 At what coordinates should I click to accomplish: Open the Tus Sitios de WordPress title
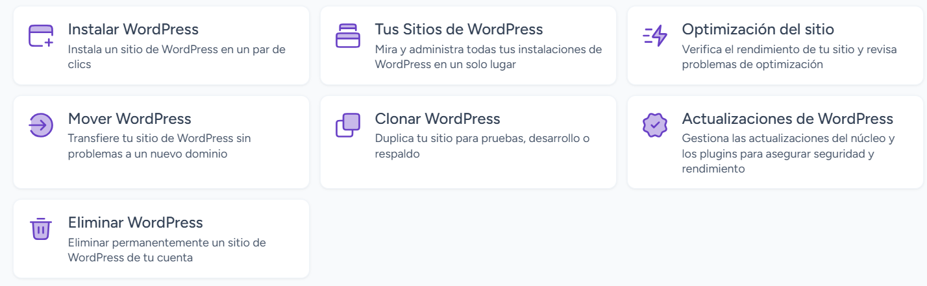point(459,29)
